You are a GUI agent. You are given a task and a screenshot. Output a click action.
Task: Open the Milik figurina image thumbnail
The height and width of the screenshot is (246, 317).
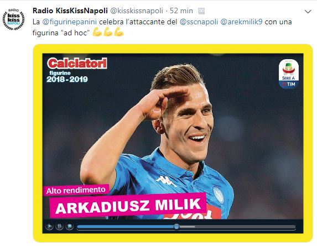[x=173, y=143]
